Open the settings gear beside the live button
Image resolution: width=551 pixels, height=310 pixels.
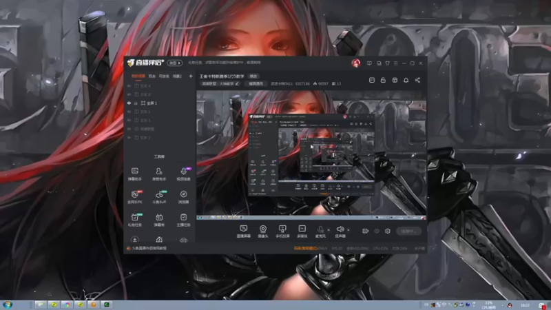coord(388,231)
